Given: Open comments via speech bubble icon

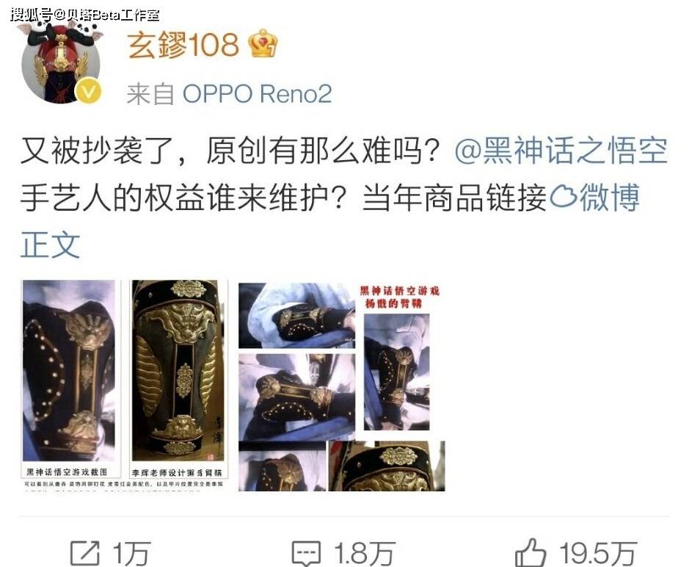Looking at the screenshot, I should tap(307, 554).
